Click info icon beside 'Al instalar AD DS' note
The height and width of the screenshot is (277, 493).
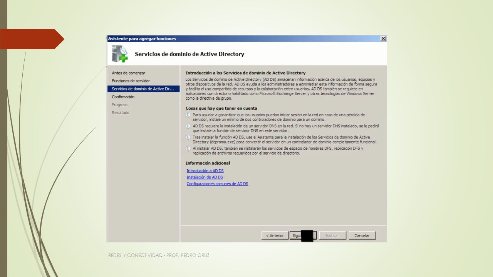[x=188, y=149]
